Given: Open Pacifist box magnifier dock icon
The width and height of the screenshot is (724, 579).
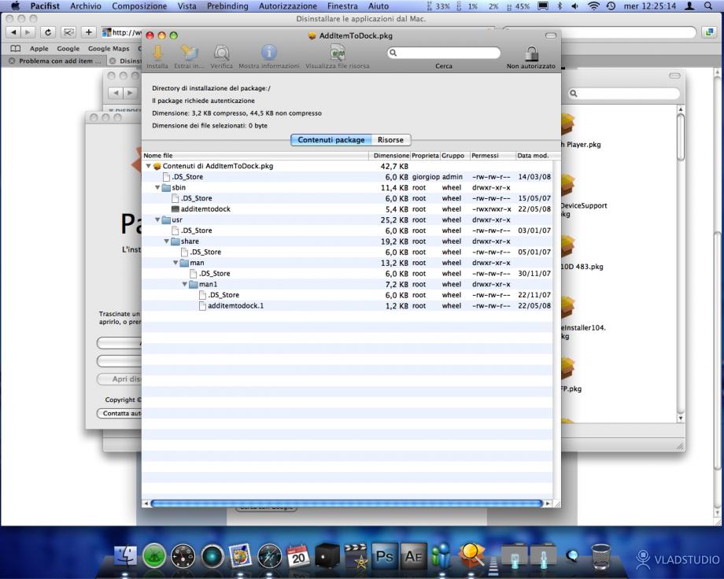Looking at the screenshot, I should [471, 555].
